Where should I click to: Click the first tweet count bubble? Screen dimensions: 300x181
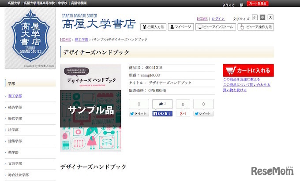point(139,104)
